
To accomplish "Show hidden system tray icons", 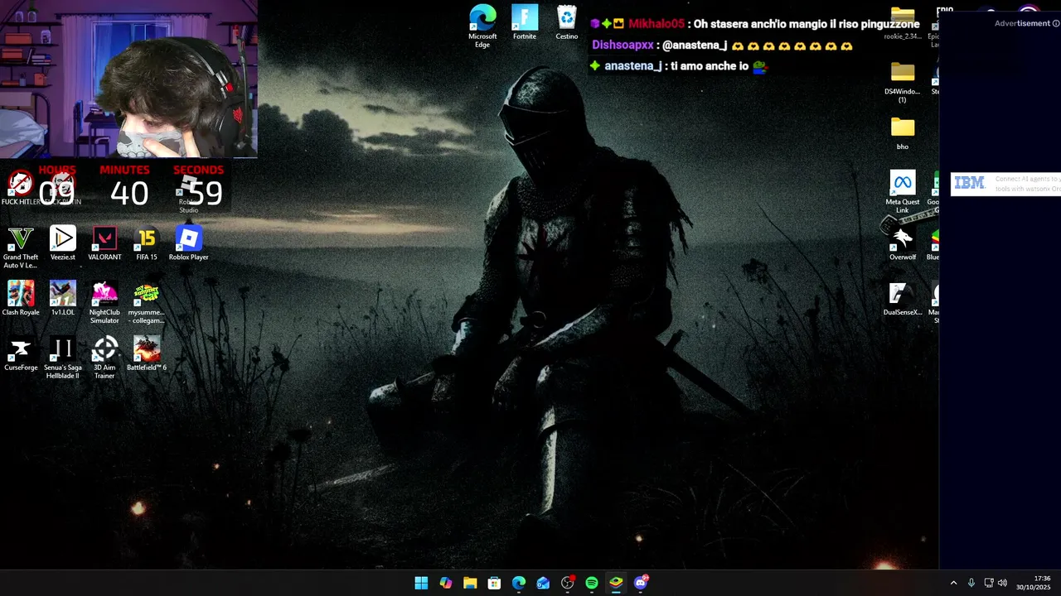I will tap(953, 583).
